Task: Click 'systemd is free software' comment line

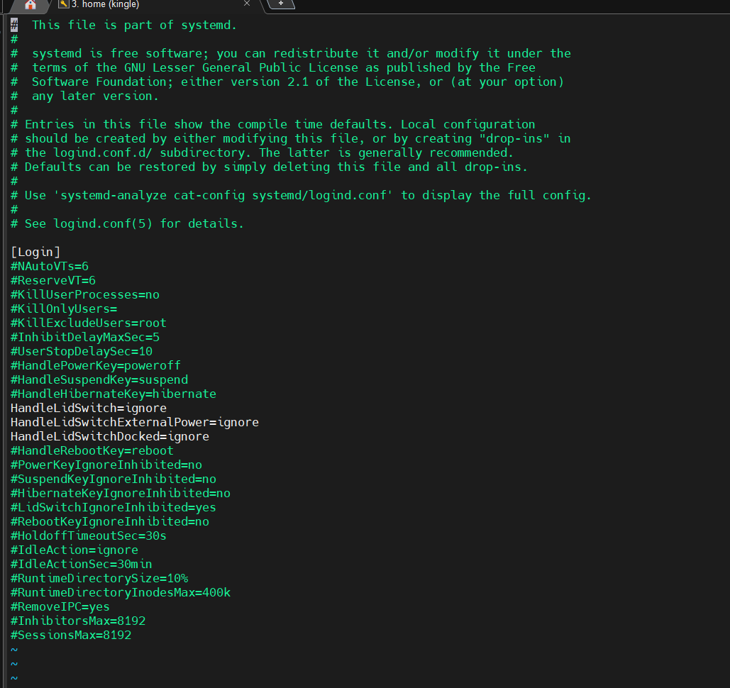Action: [x=291, y=53]
